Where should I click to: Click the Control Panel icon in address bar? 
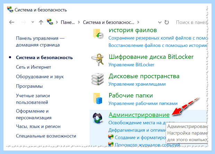point(50,22)
